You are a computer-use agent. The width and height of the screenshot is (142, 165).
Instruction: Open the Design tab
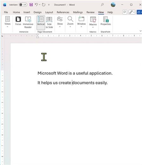coord(37,12)
